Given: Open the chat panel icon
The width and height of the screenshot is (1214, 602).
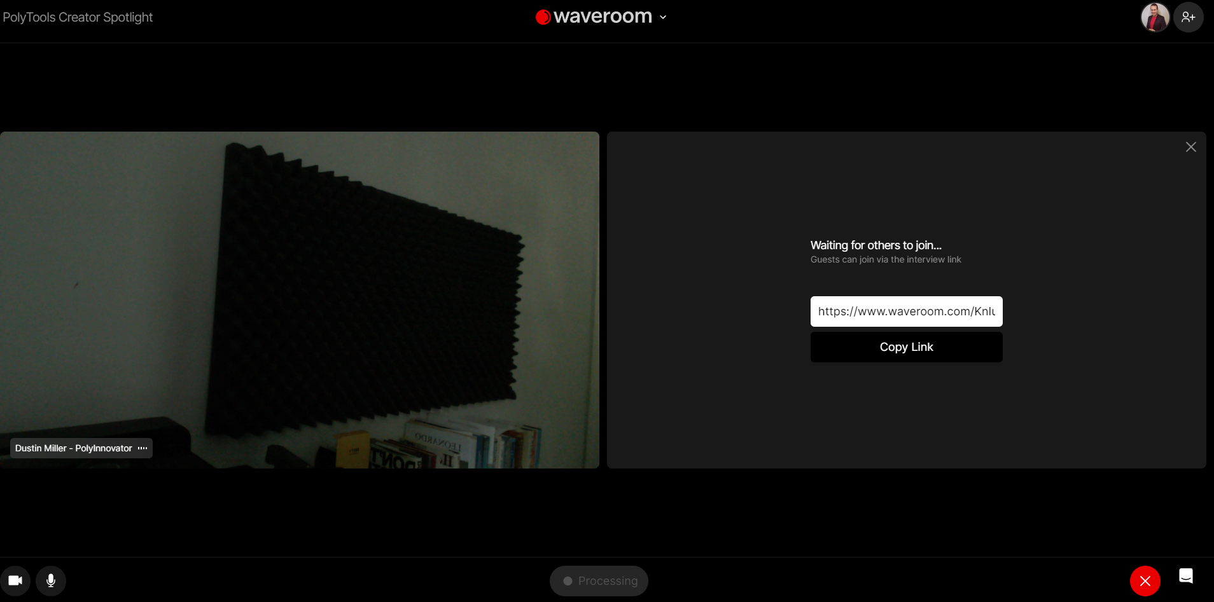Looking at the screenshot, I should (x=1186, y=576).
